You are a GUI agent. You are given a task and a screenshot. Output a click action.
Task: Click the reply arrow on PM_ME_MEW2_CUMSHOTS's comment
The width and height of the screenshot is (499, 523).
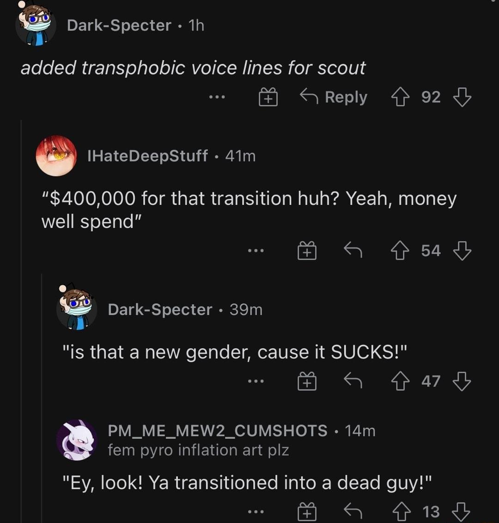coord(353,511)
